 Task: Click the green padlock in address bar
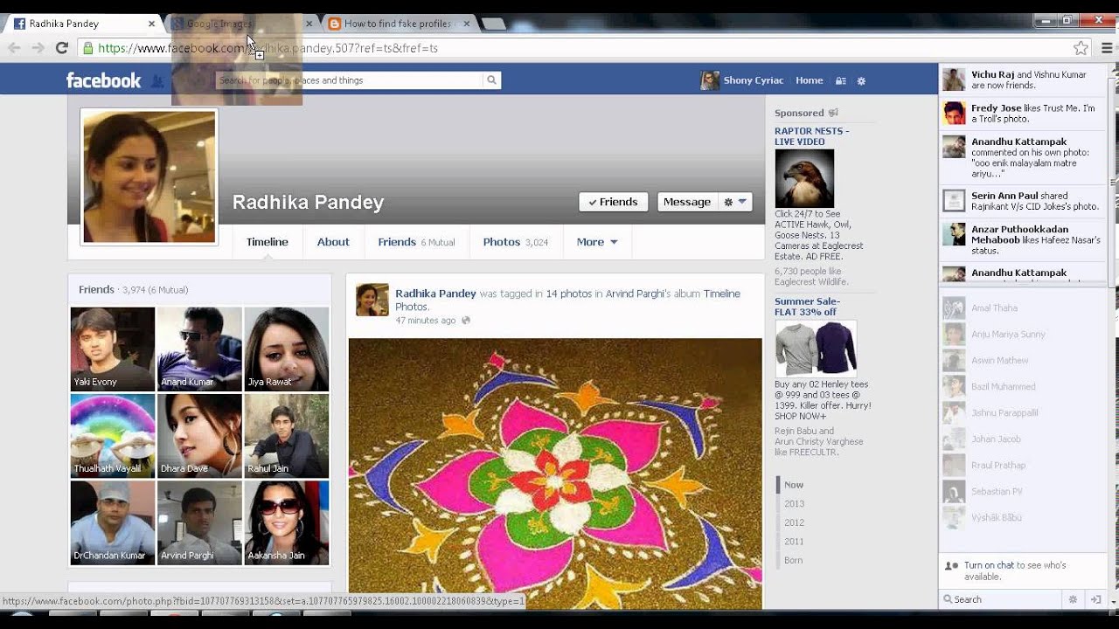tap(87, 48)
